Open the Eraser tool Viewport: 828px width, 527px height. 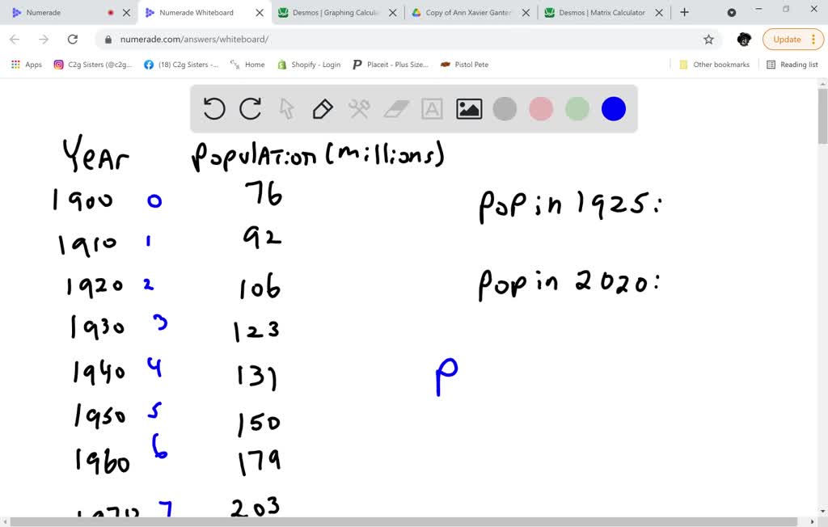(395, 108)
